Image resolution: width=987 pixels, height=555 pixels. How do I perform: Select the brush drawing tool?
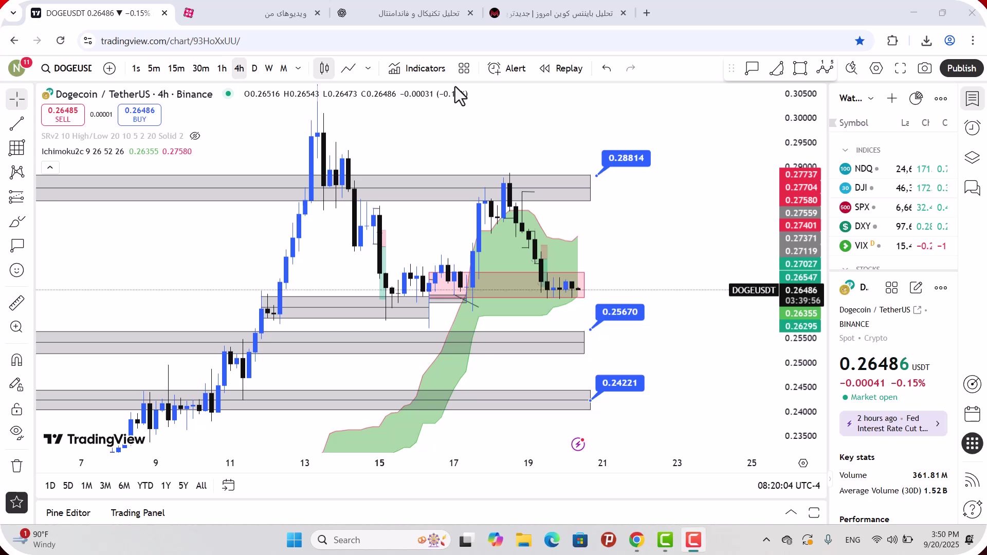pos(17,221)
